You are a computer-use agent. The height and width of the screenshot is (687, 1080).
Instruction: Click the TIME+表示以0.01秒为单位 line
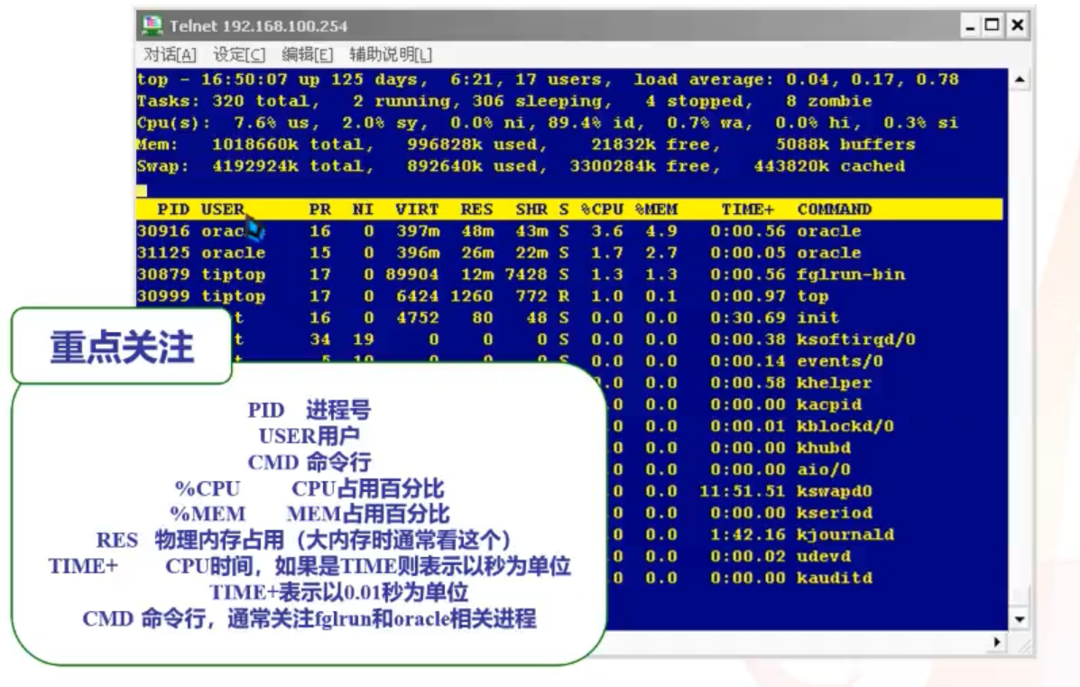(x=339, y=592)
